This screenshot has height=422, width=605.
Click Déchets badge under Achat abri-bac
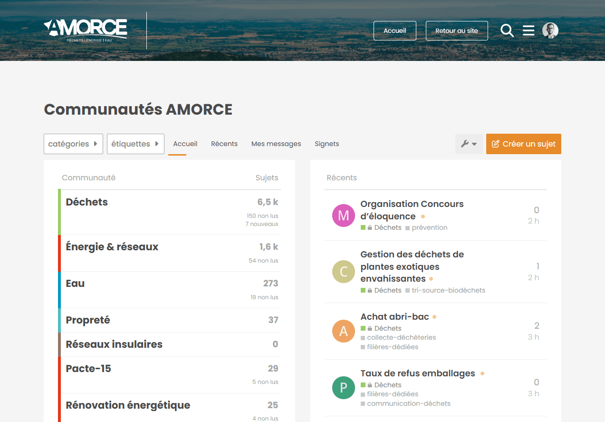[x=381, y=328]
